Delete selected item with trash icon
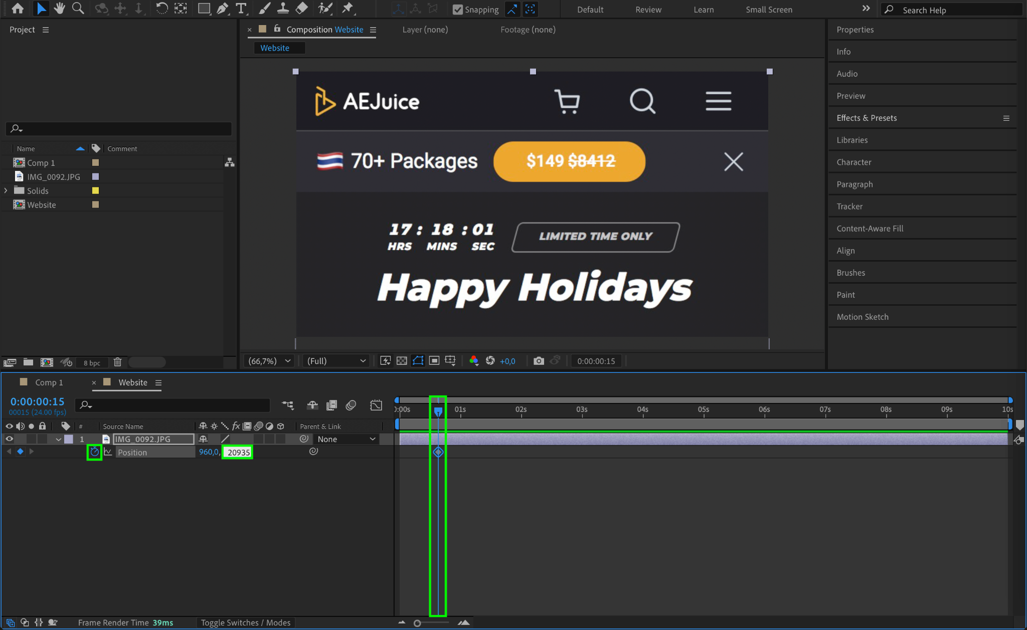This screenshot has width=1027, height=630. 117,362
